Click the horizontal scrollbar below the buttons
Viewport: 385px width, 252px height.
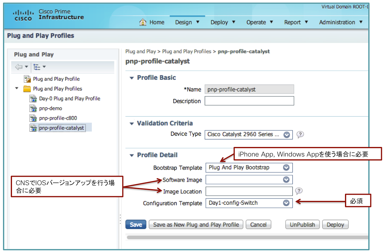[x=246, y=237]
